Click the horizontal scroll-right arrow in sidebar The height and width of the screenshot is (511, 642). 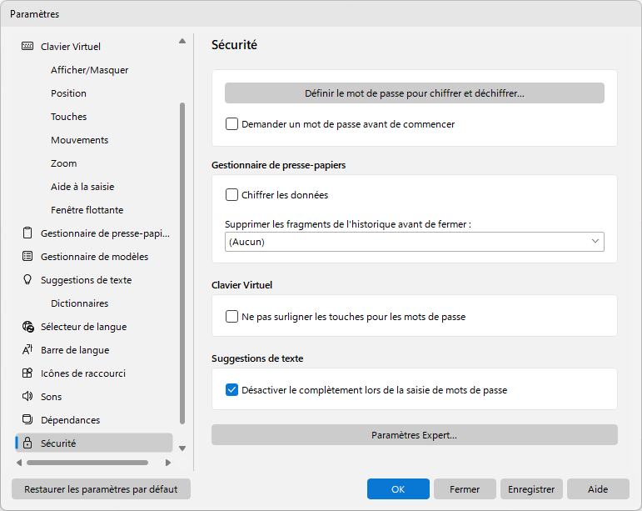(168, 463)
